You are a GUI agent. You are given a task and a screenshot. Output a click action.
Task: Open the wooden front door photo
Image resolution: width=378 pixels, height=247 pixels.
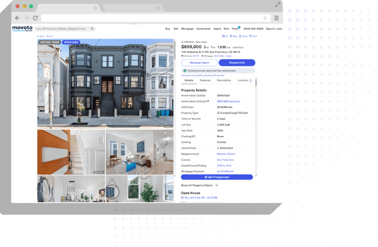[71, 152]
